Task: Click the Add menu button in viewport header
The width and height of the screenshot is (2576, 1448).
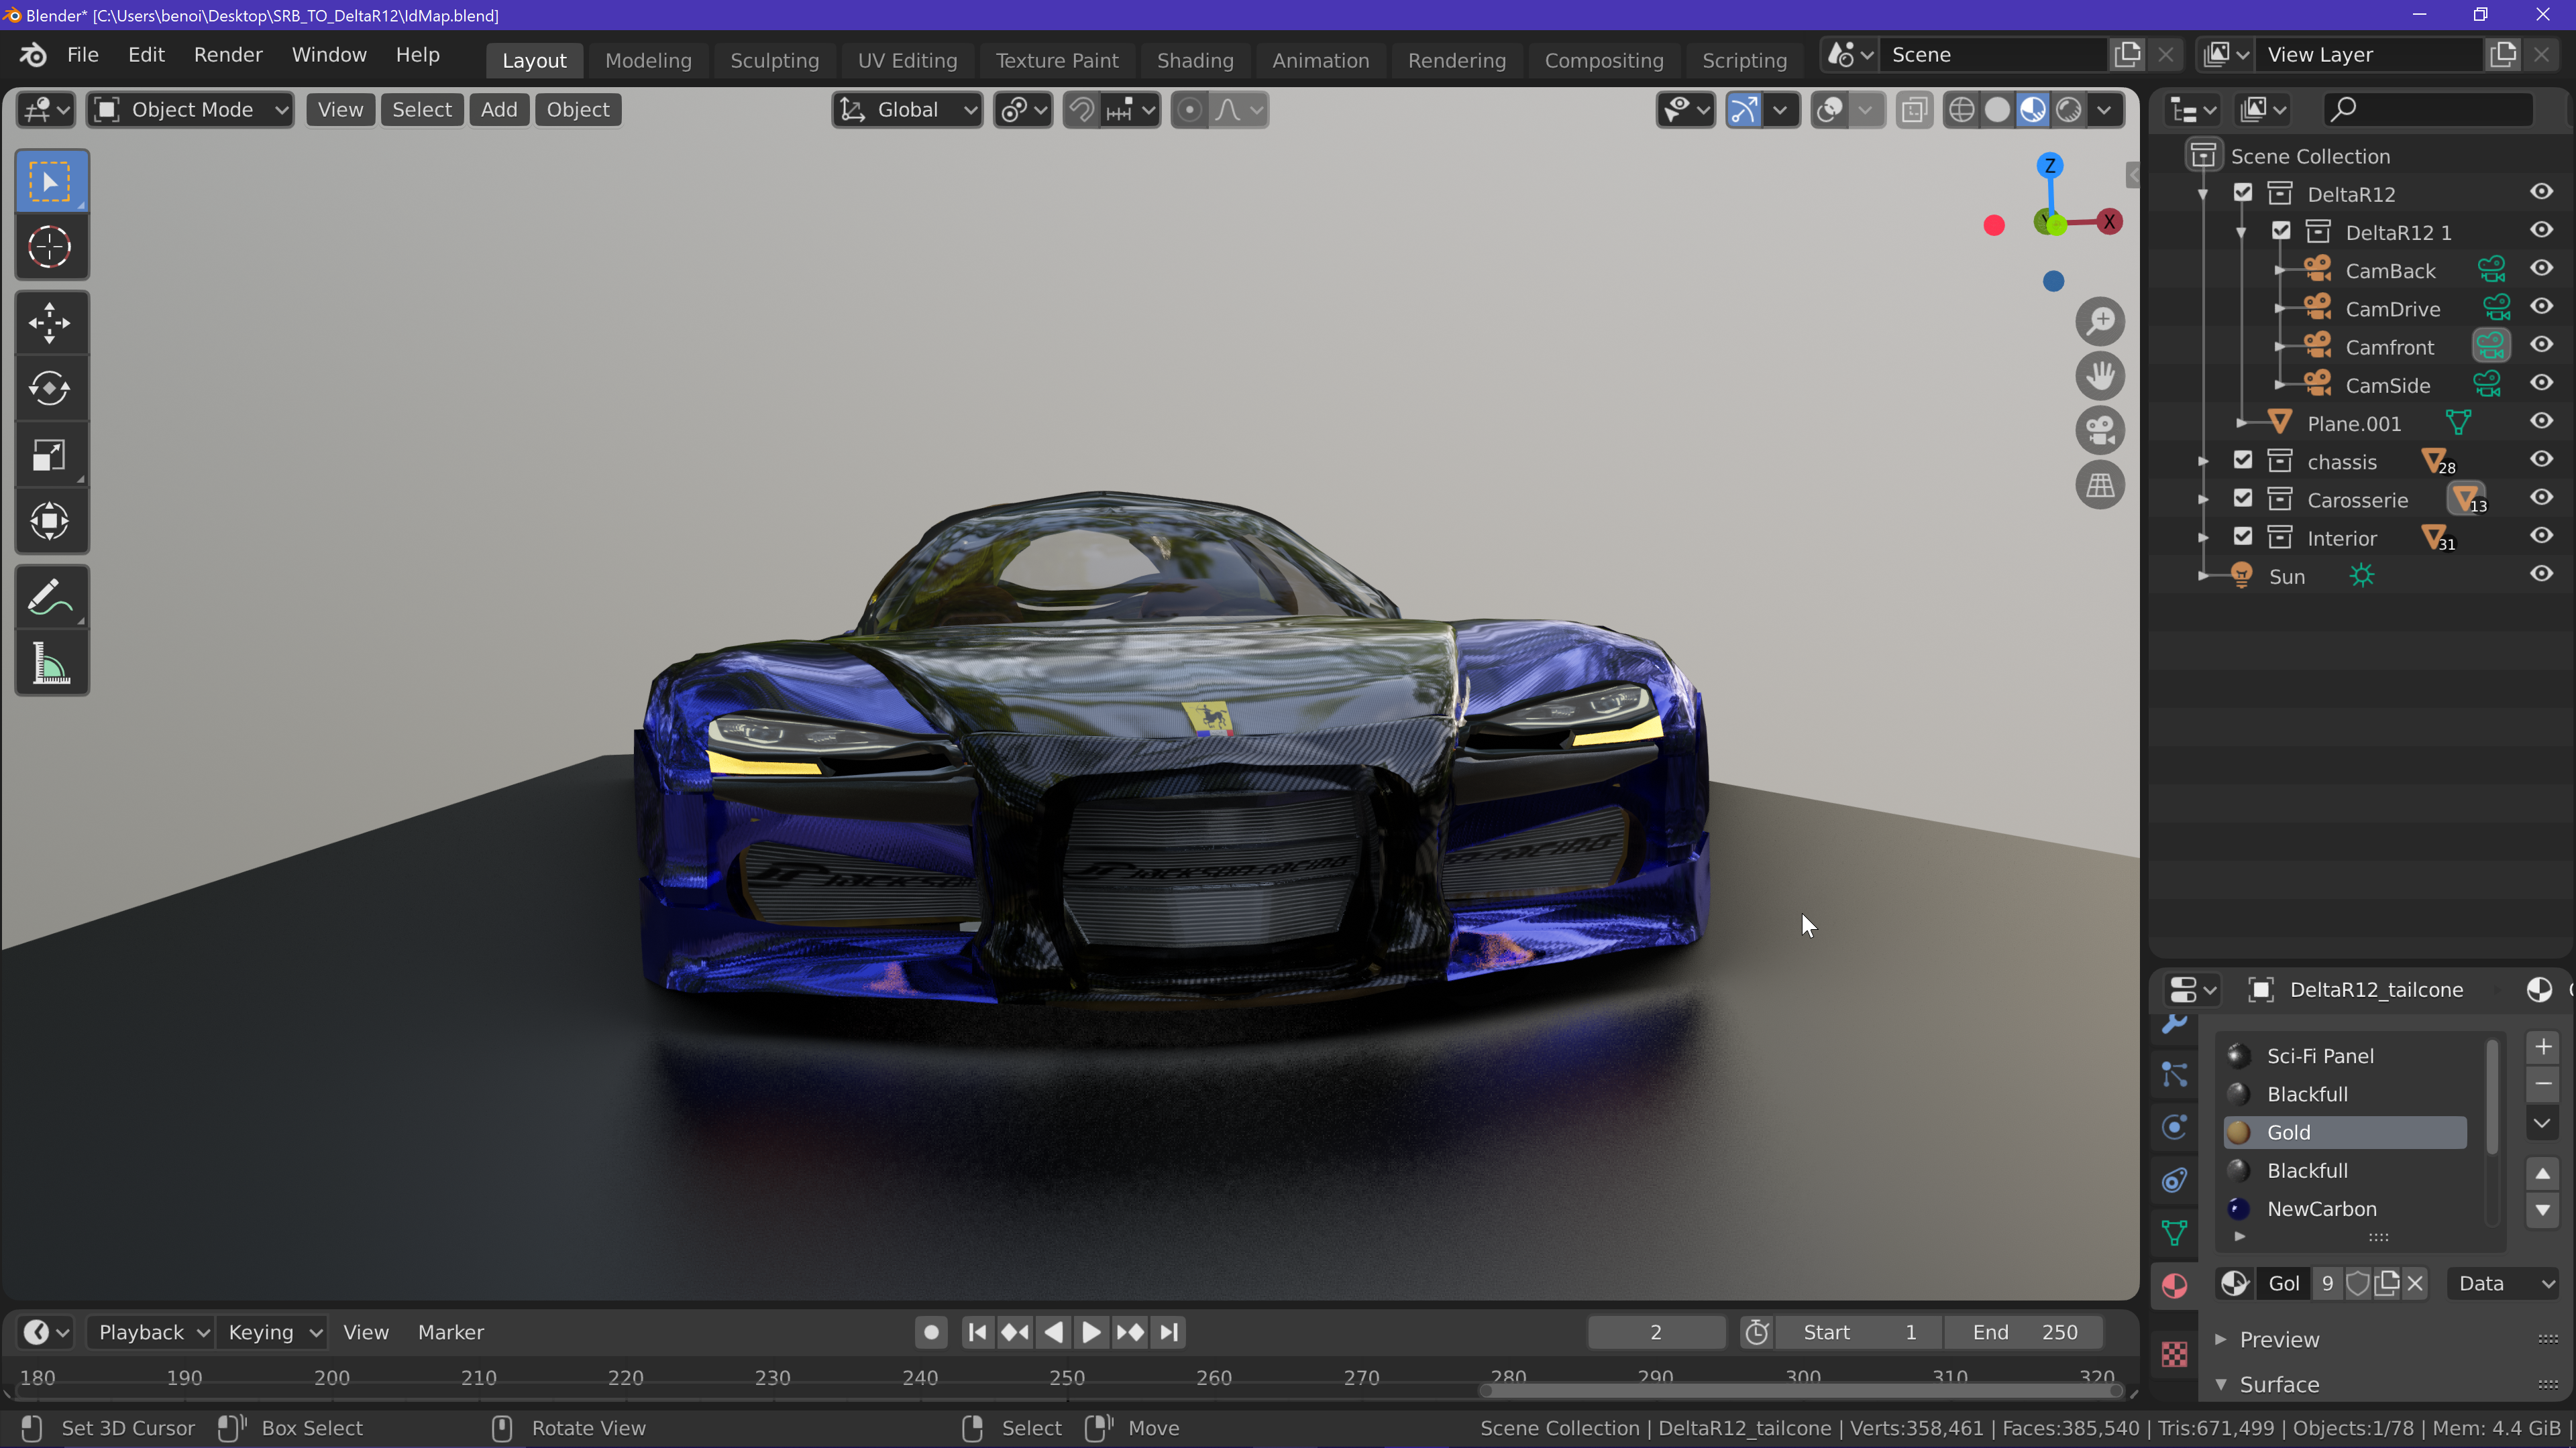Action: 498,110
